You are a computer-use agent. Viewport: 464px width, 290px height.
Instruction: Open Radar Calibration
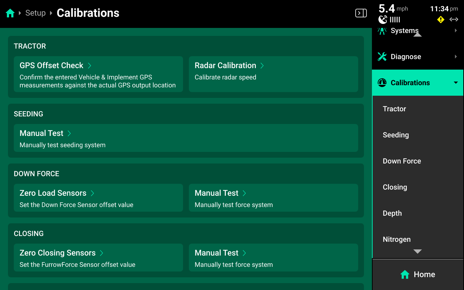coord(273,74)
